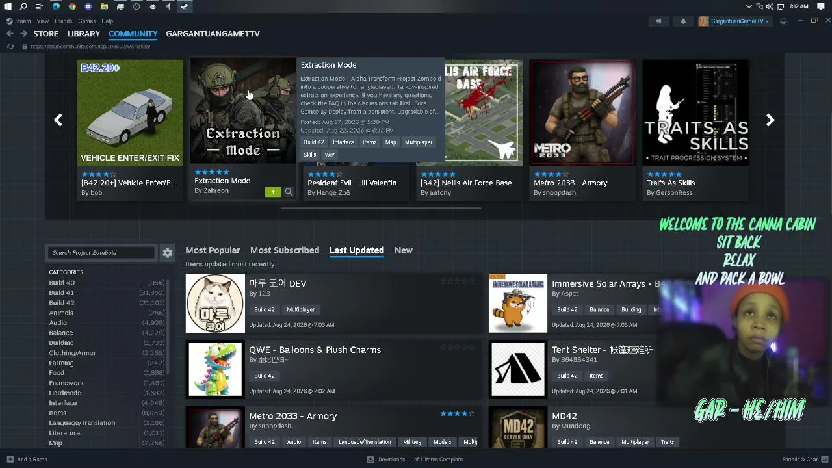Click the Interface tag in Extraction Mode popup
The height and width of the screenshot is (468, 832).
pos(344,142)
